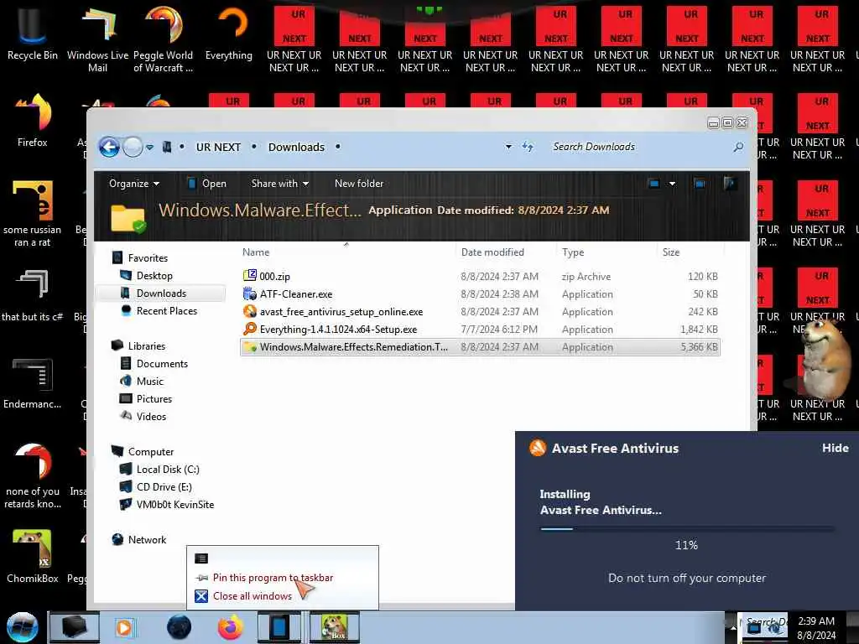Click New folder in the toolbar
Image resolution: width=859 pixels, height=644 pixels.
point(359,184)
